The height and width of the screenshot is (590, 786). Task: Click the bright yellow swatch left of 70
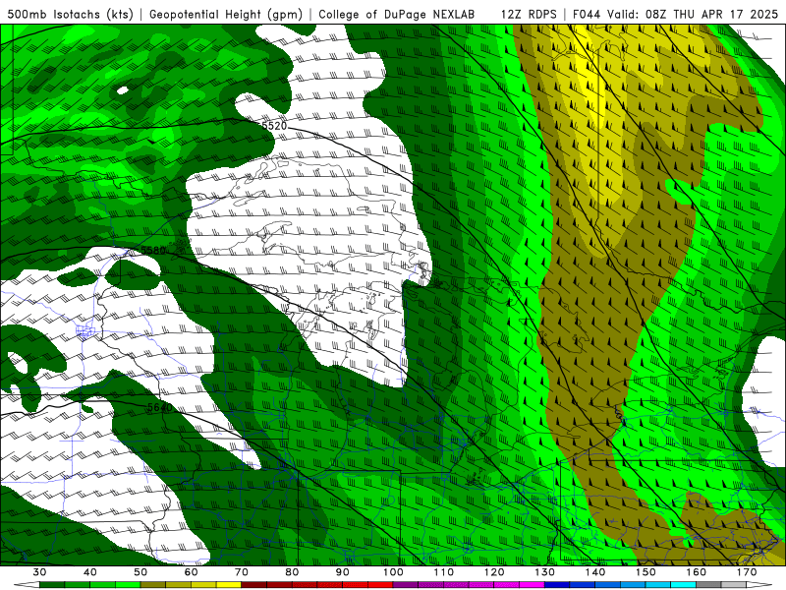[229, 585]
